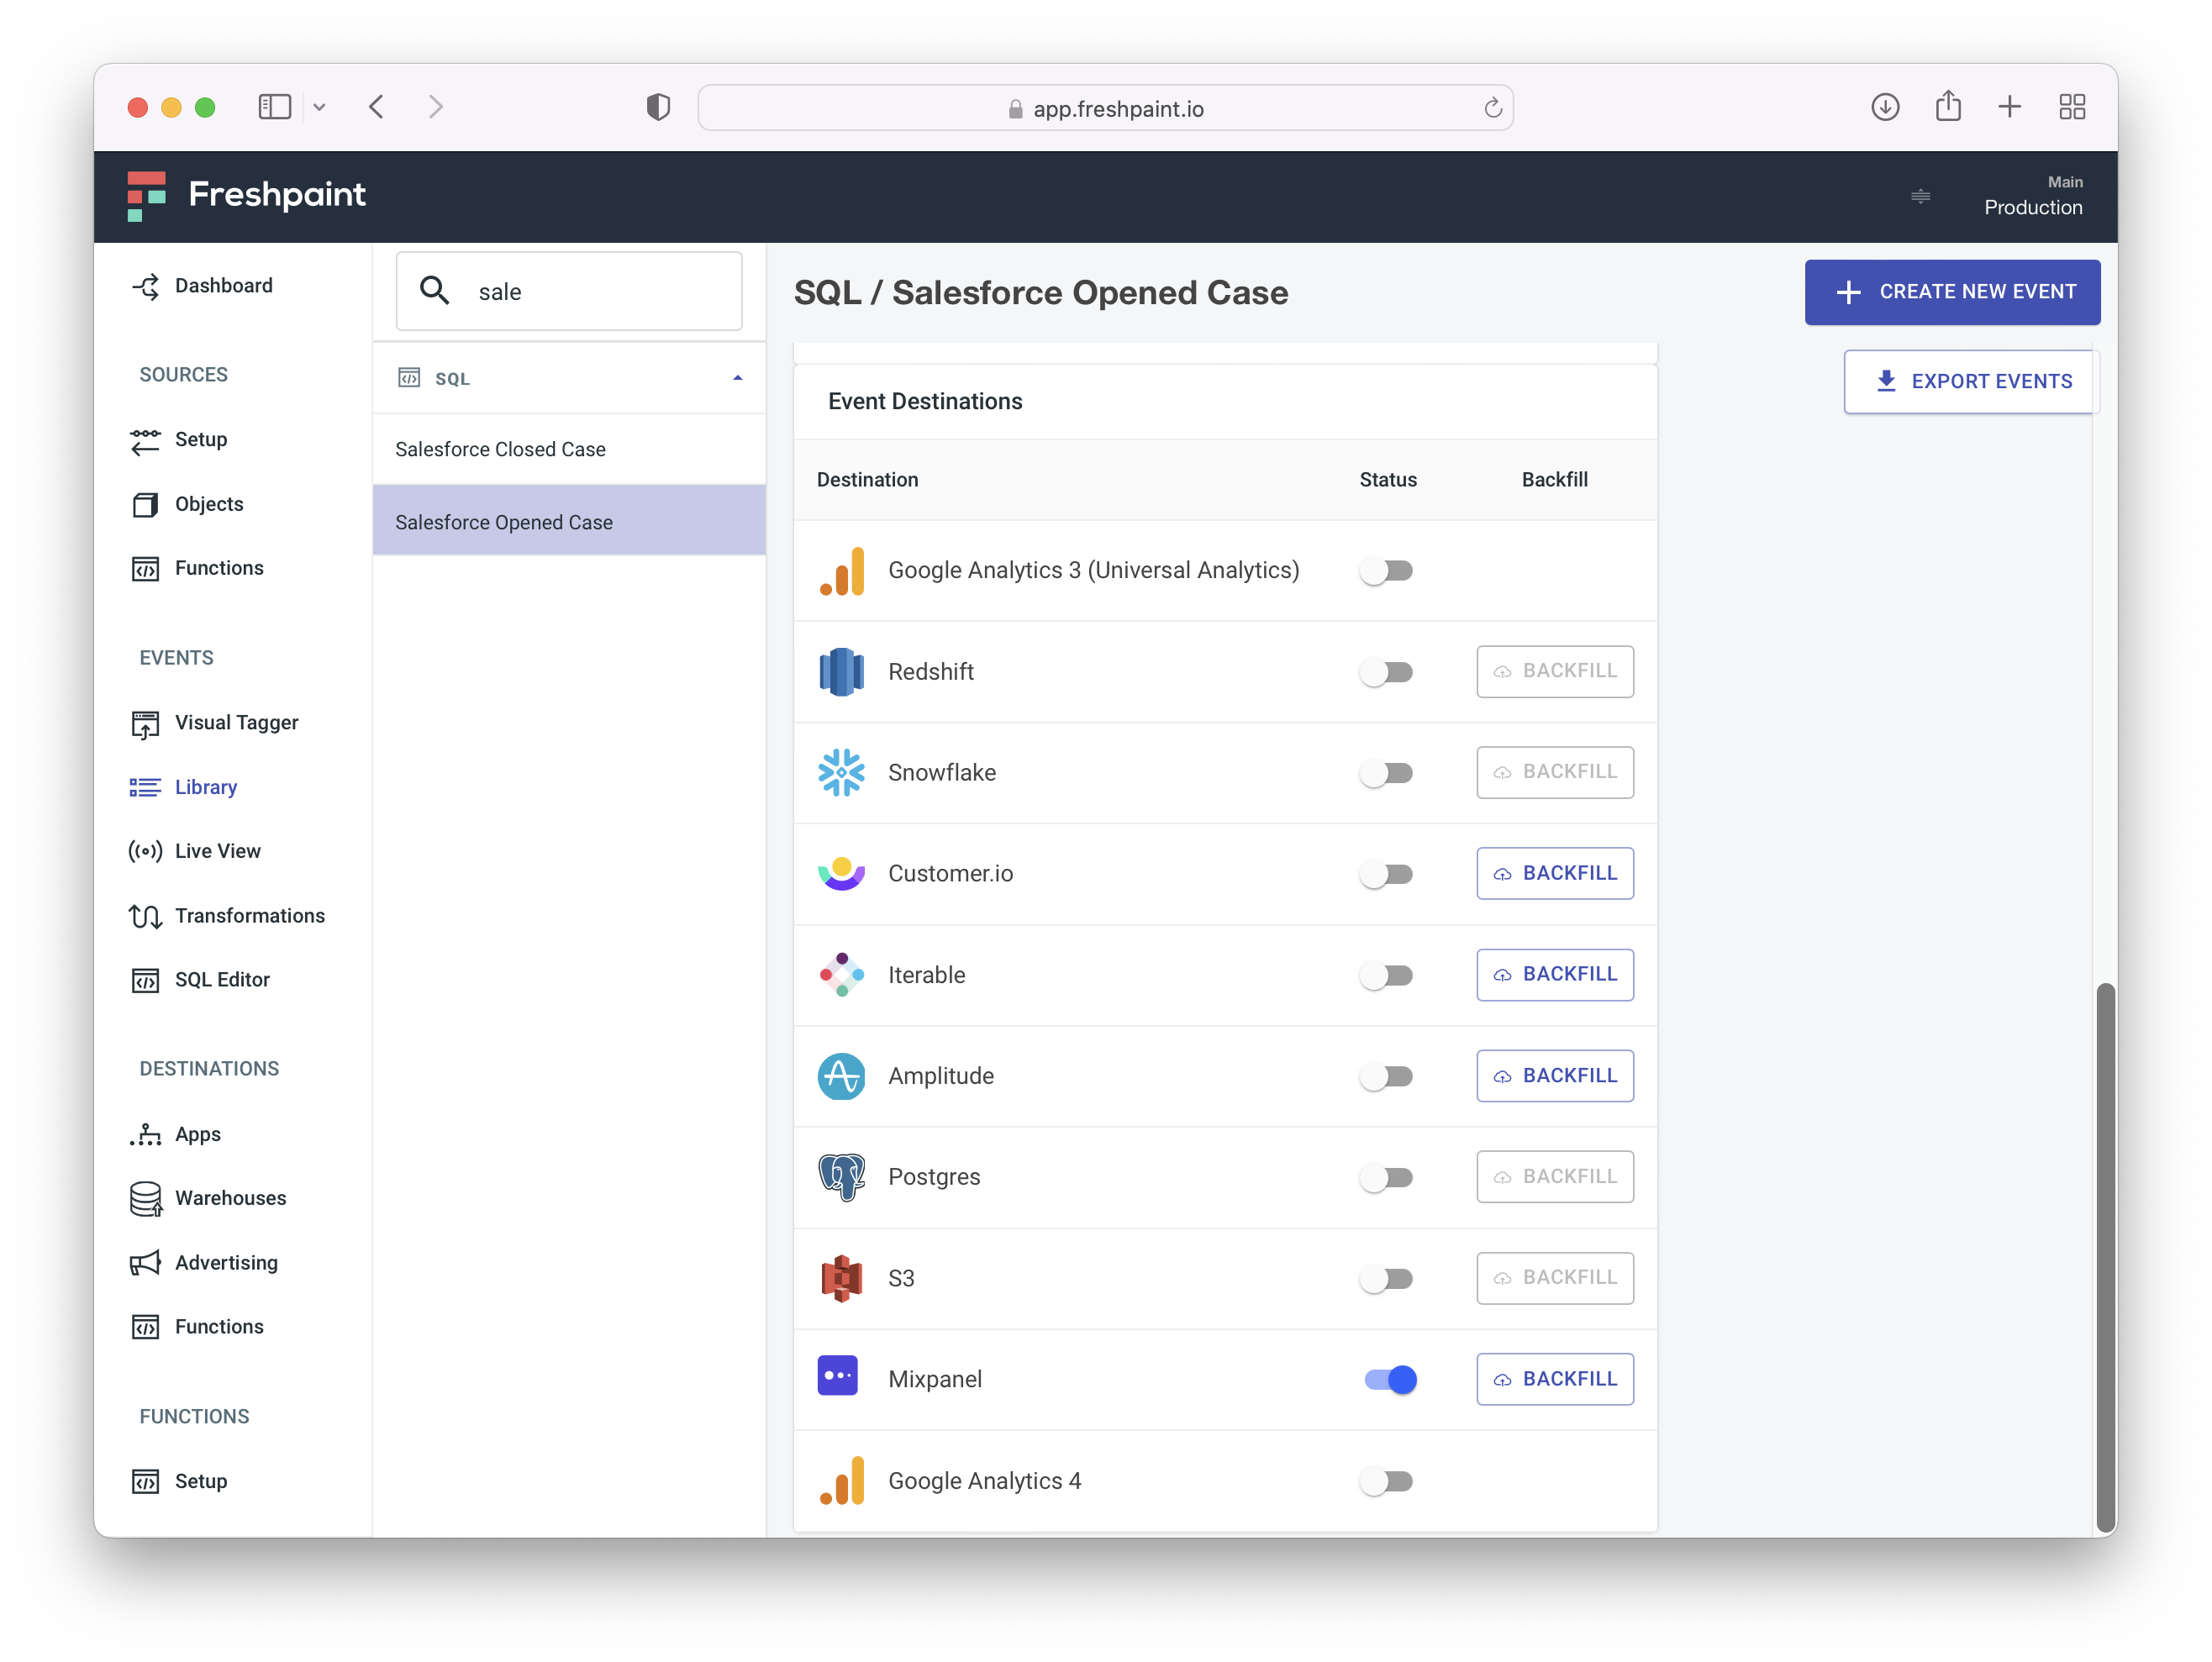Image resolution: width=2212 pixels, height=1662 pixels.
Task: Turn on the Amplitude status toggle
Action: point(1386,1077)
